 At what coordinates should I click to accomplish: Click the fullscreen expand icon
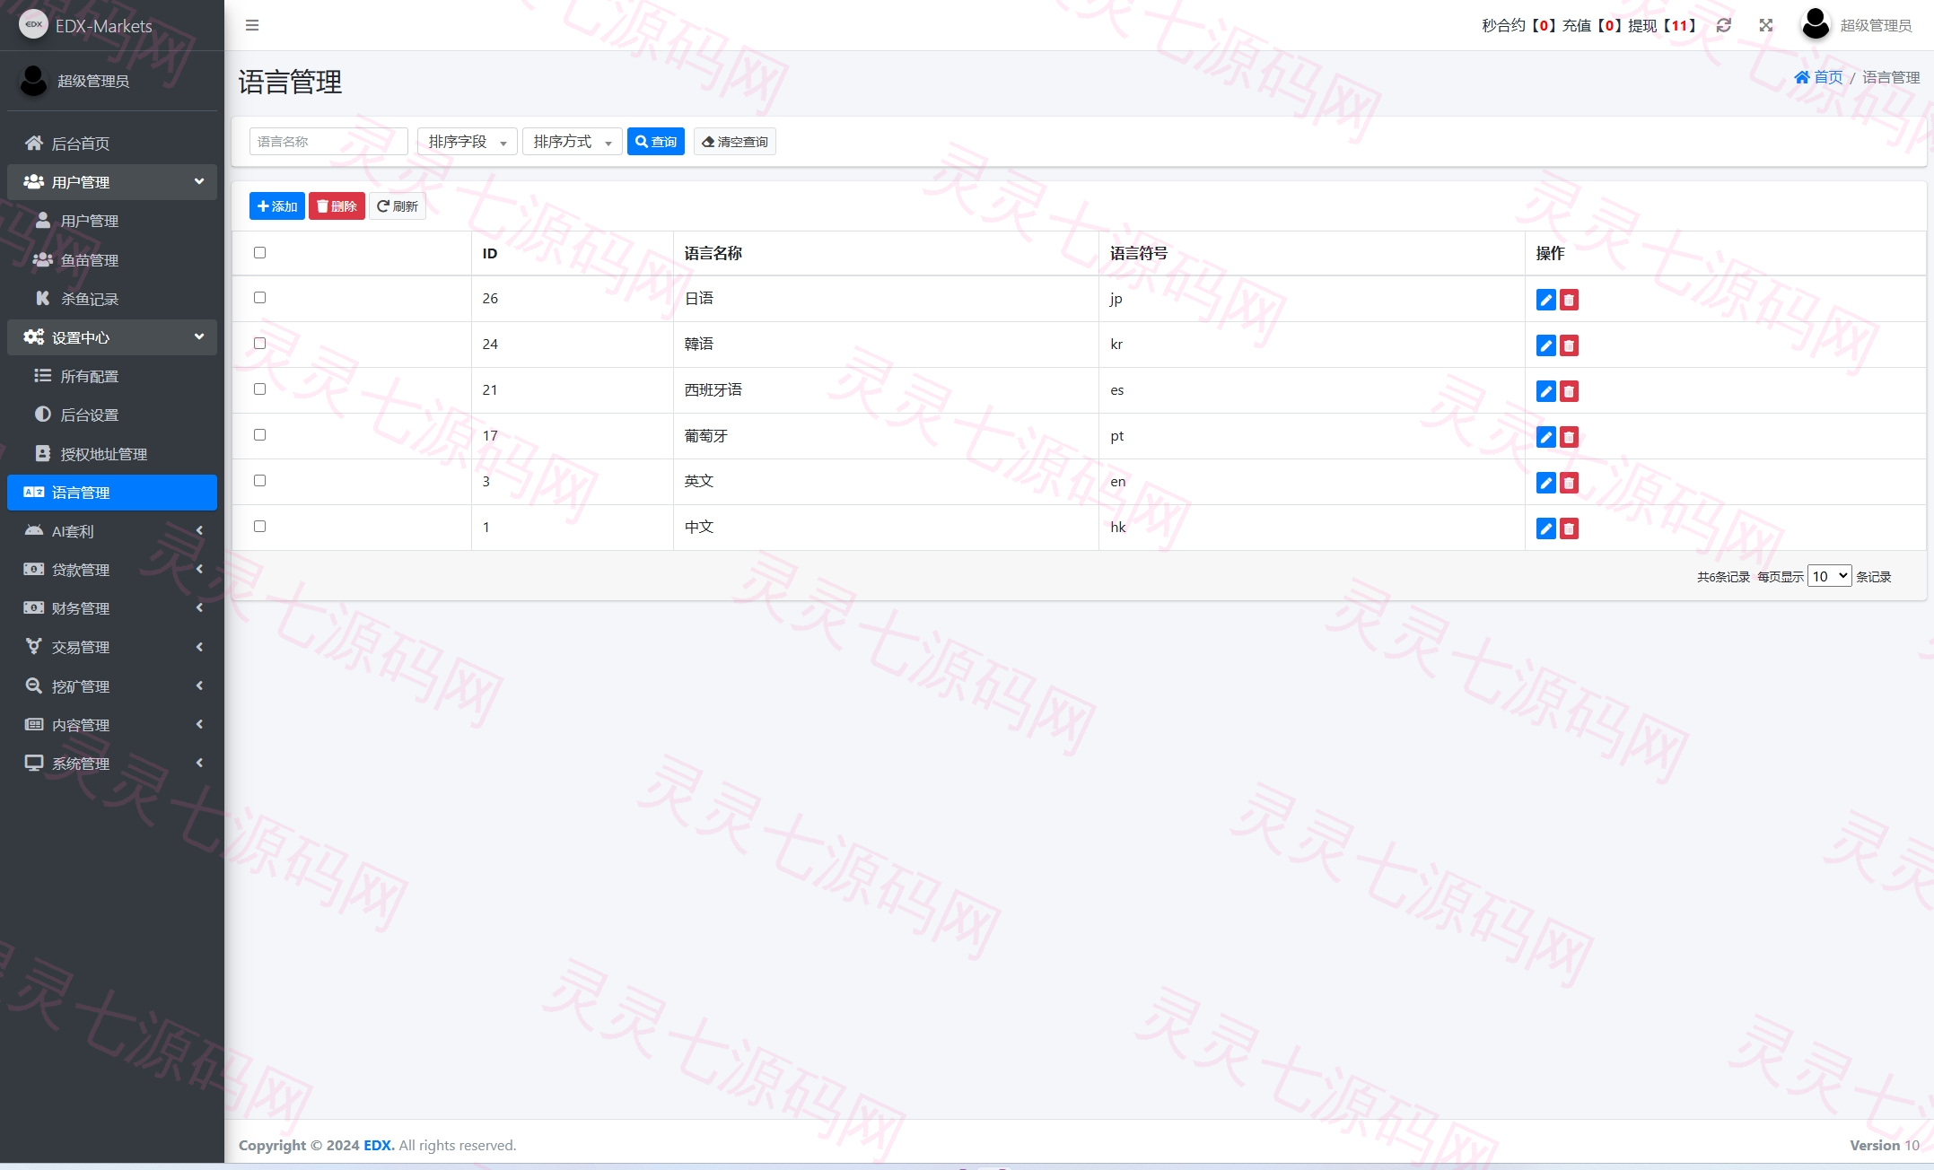tap(1765, 25)
